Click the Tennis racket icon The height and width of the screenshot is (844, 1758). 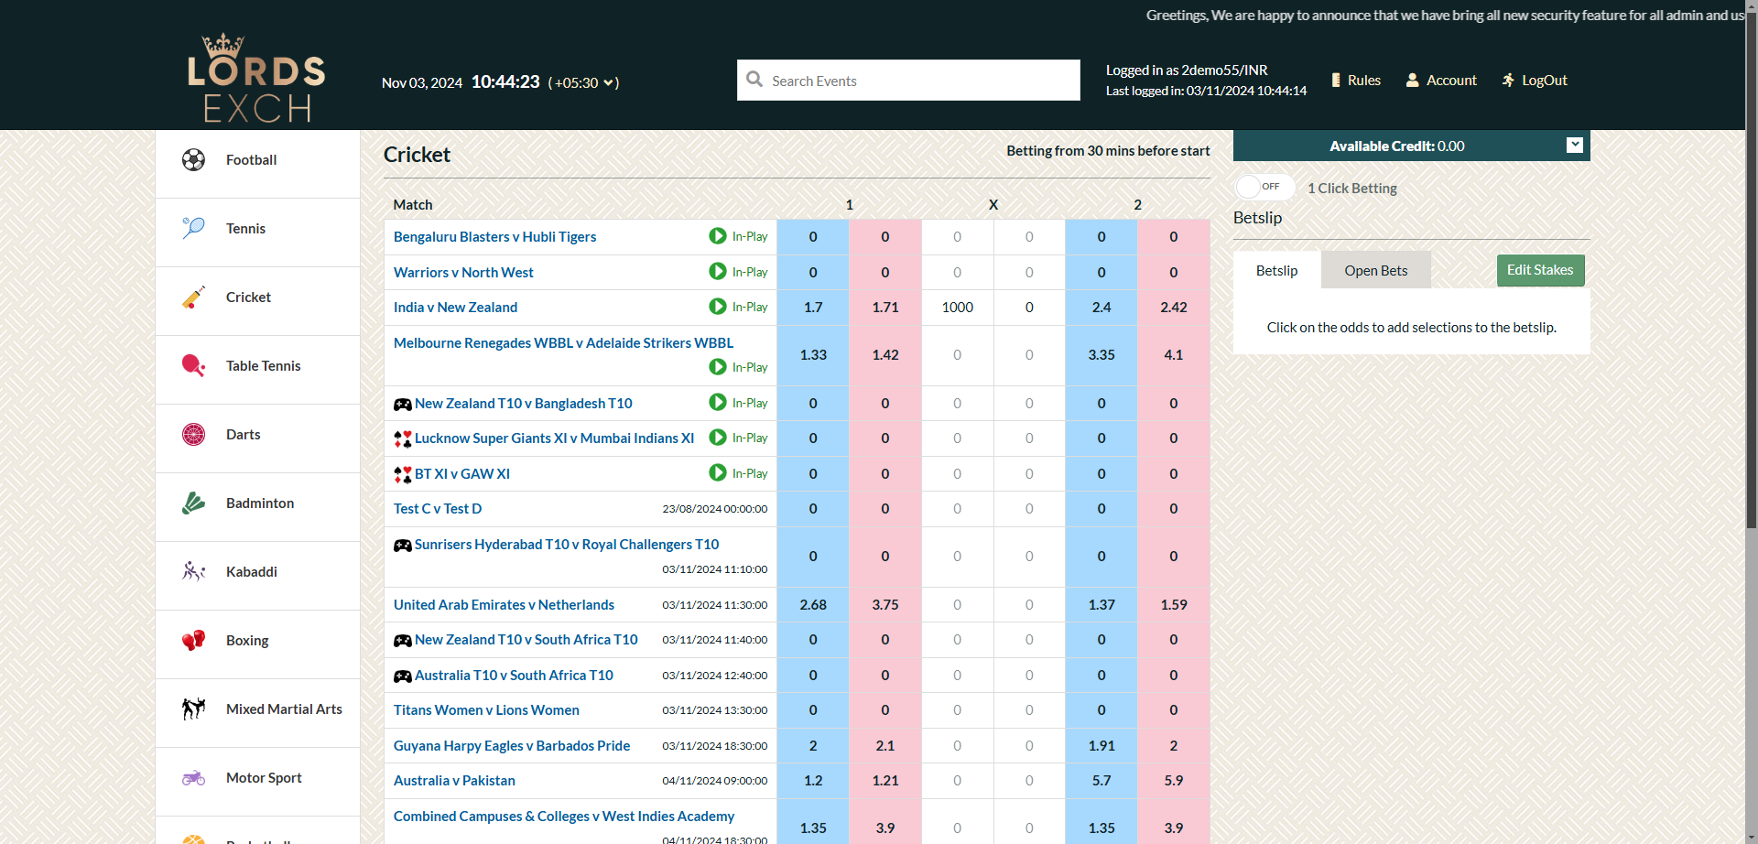[x=193, y=228]
